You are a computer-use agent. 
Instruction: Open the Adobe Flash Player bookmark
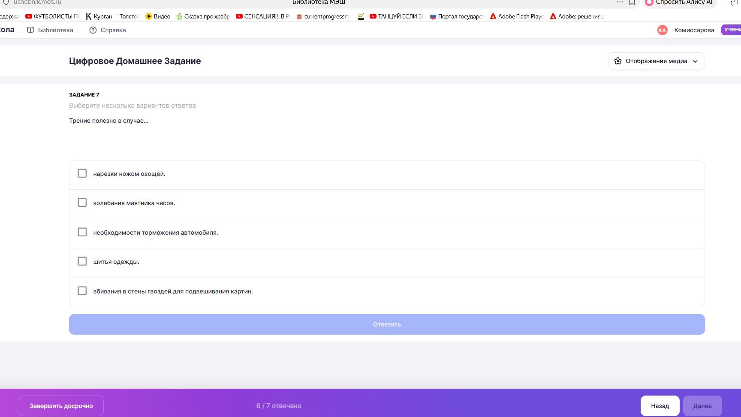tap(517, 16)
